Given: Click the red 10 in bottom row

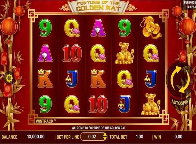Looking at the screenshot, I should pos(98,104).
